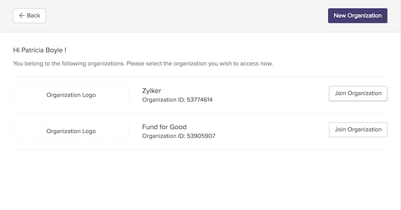Select the Fund for Good name
This screenshot has height=210, width=401.
click(164, 126)
